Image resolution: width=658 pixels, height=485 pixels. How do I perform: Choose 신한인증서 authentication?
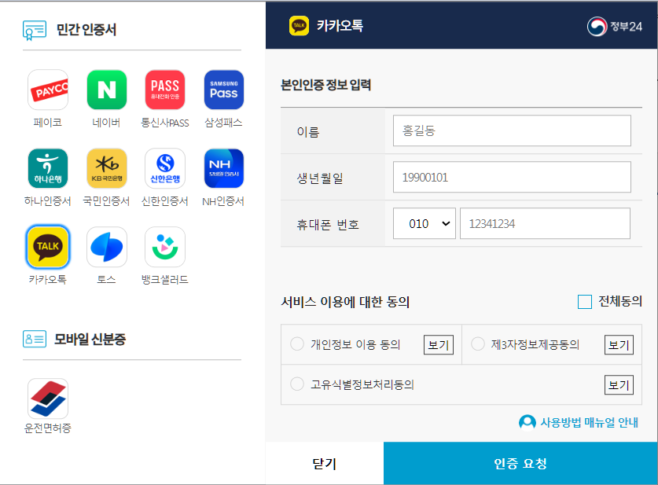coord(164,166)
